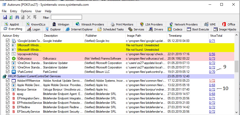Uncheck the EPRedline checkbox
The height and width of the screenshot is (115, 240).
point(8,107)
